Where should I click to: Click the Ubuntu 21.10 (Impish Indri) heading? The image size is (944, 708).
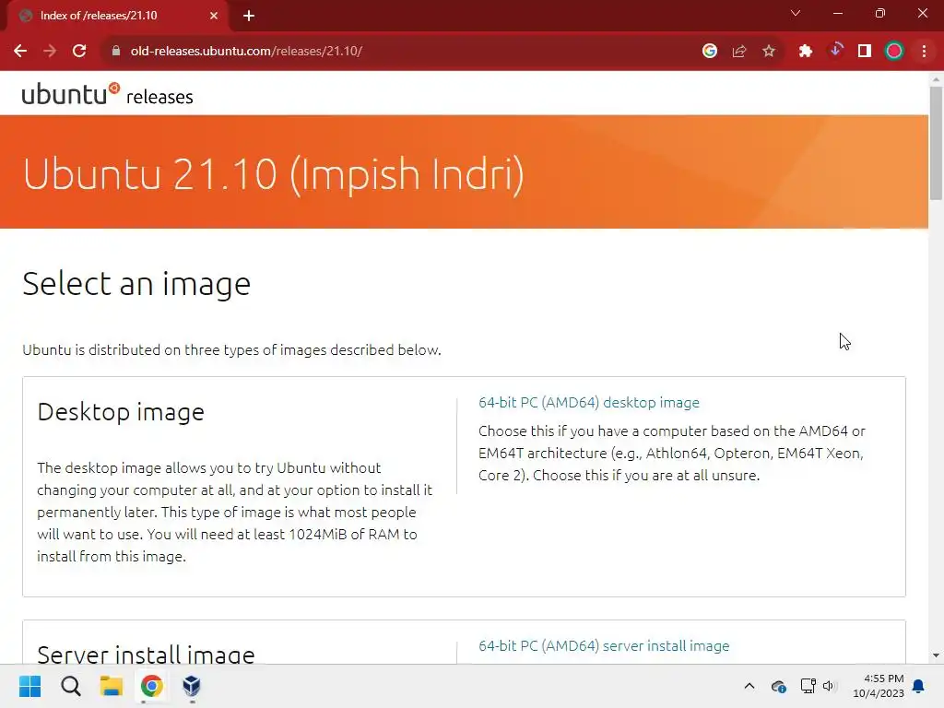tap(273, 174)
